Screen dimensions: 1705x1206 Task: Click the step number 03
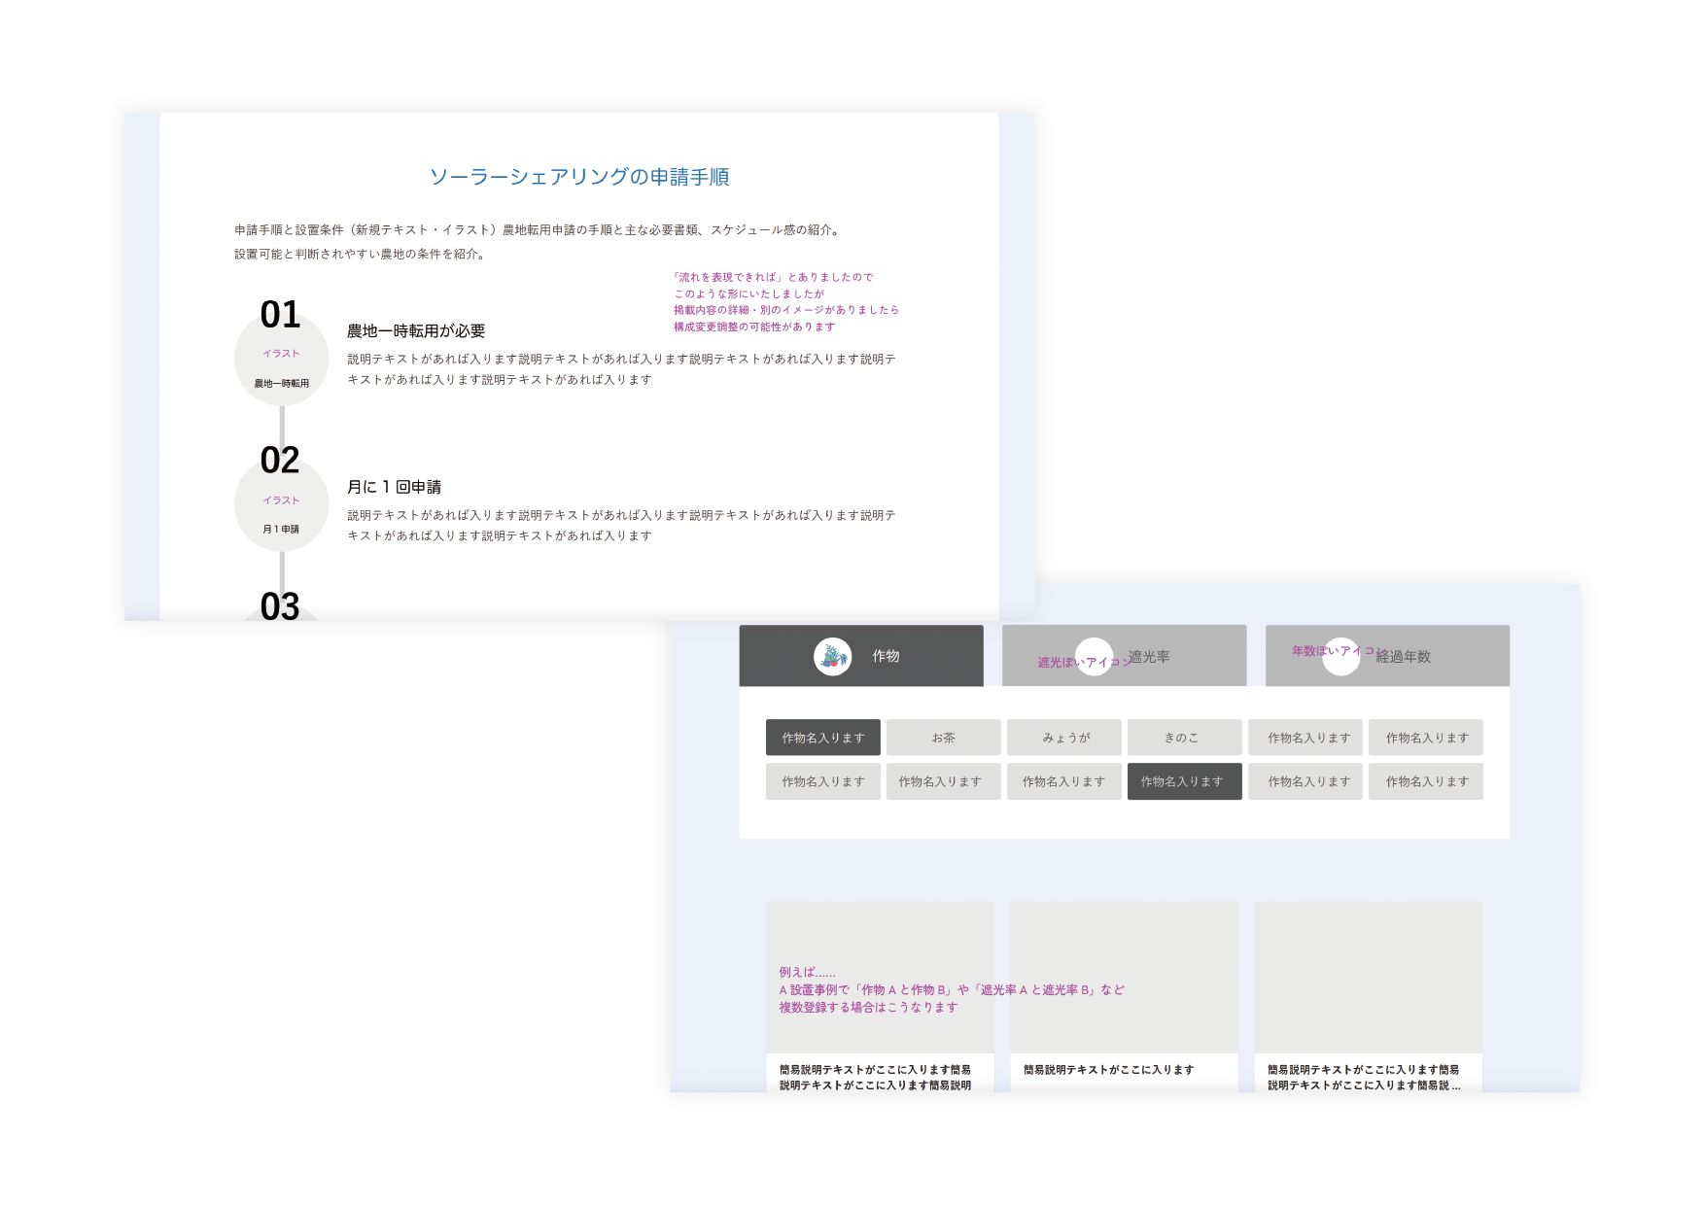point(280,606)
